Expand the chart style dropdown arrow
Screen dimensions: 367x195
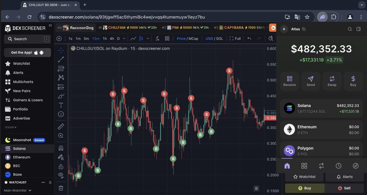click(148, 38)
